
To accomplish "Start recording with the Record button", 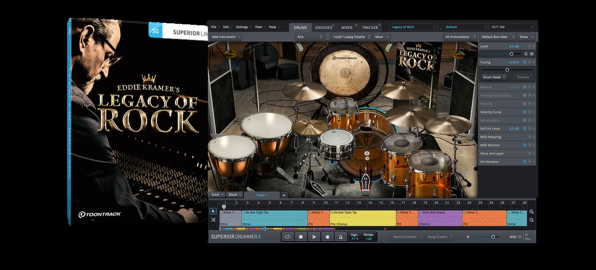I will pyautogui.click(x=327, y=237).
